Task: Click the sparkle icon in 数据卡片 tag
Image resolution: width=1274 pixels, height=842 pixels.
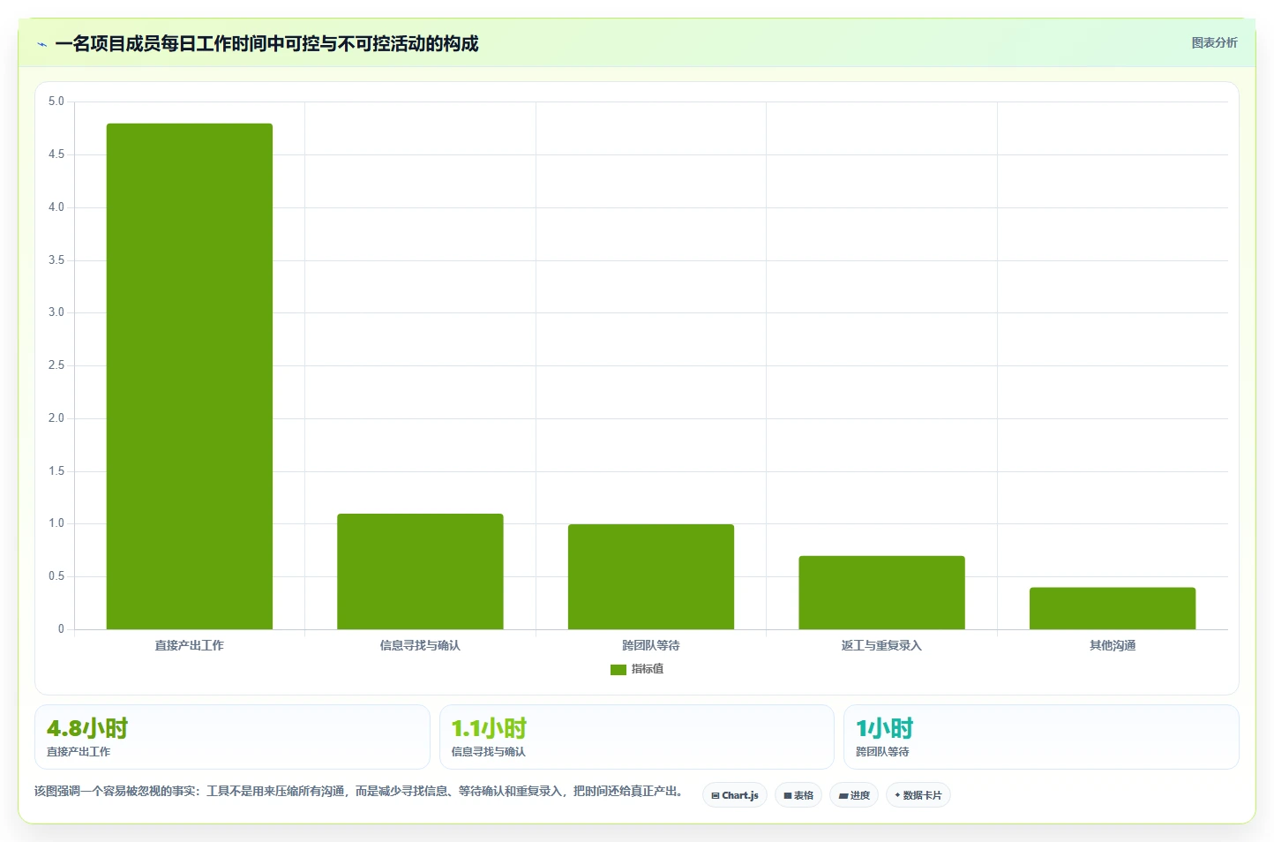Action: click(x=897, y=795)
